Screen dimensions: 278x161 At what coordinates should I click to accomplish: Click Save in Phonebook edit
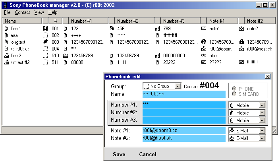[x=119, y=154]
